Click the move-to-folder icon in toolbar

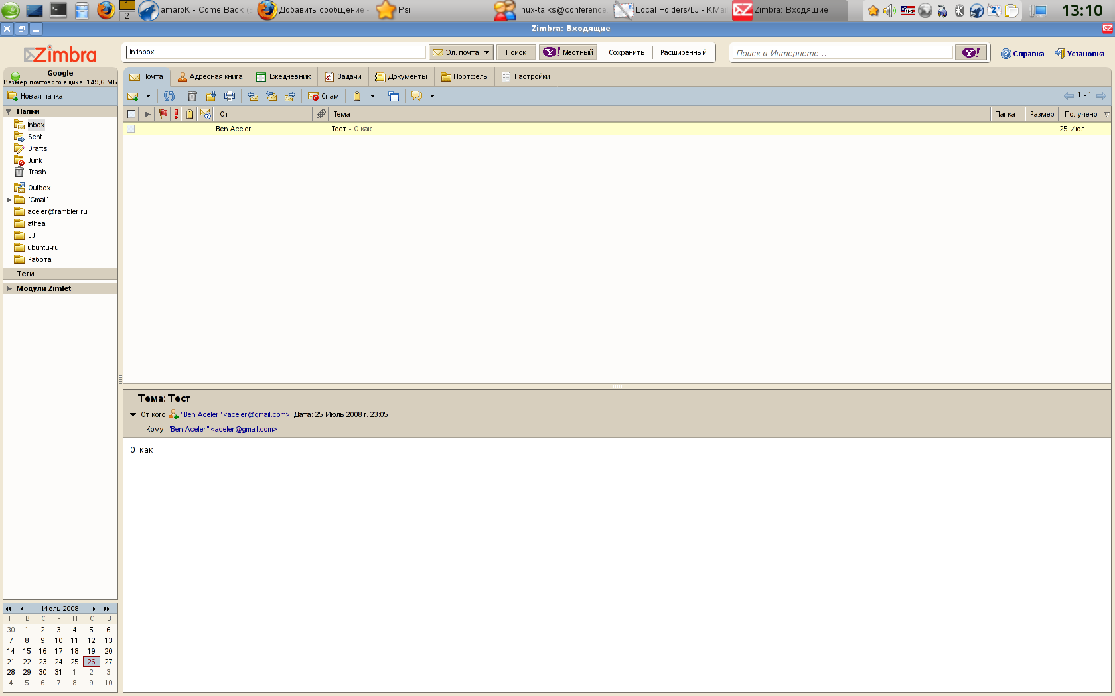[211, 96]
